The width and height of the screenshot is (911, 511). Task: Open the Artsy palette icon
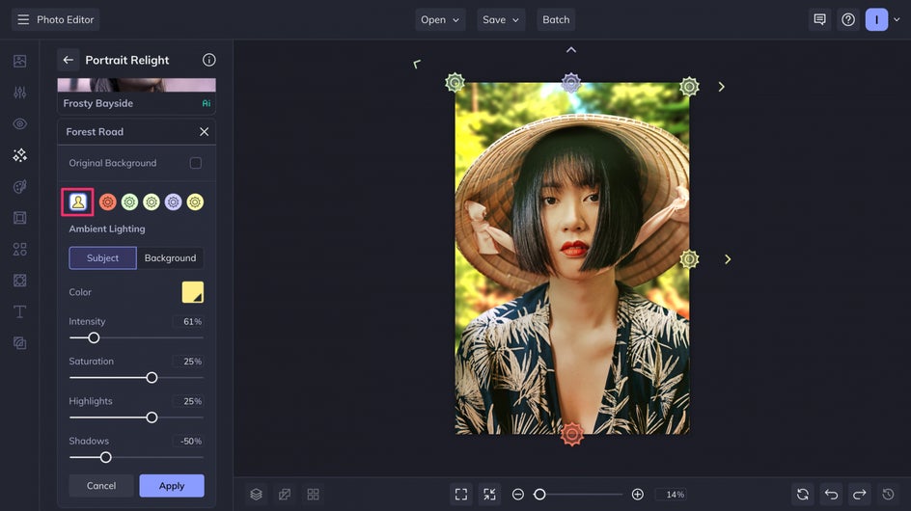click(19, 186)
